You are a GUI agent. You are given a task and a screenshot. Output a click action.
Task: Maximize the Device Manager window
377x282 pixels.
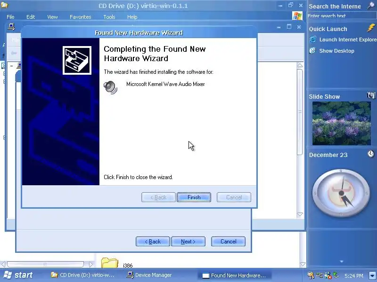(289, 27)
